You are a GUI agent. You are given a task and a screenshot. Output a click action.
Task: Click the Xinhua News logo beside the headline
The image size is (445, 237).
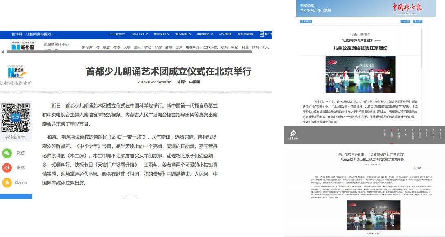point(18,72)
